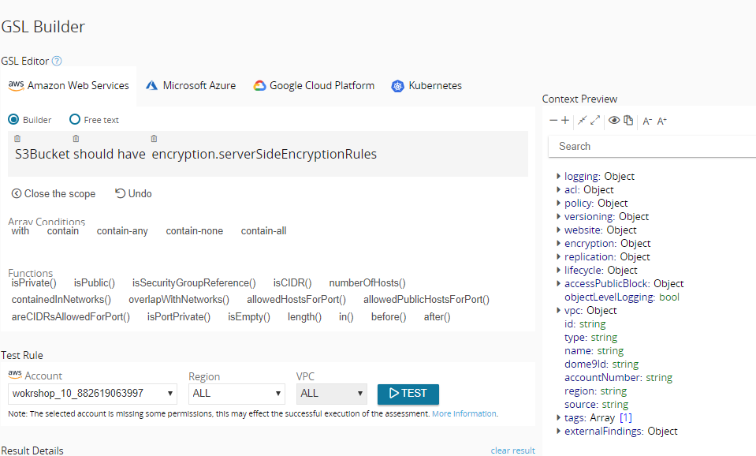
Task: Insert the length() function
Action: [x=304, y=317]
